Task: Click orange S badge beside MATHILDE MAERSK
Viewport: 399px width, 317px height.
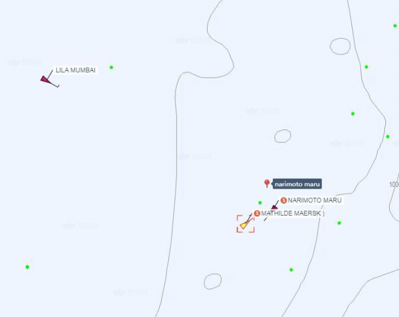Action: tap(257, 213)
